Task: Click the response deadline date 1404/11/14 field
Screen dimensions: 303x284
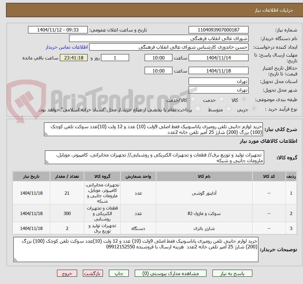Action: tap(218, 58)
